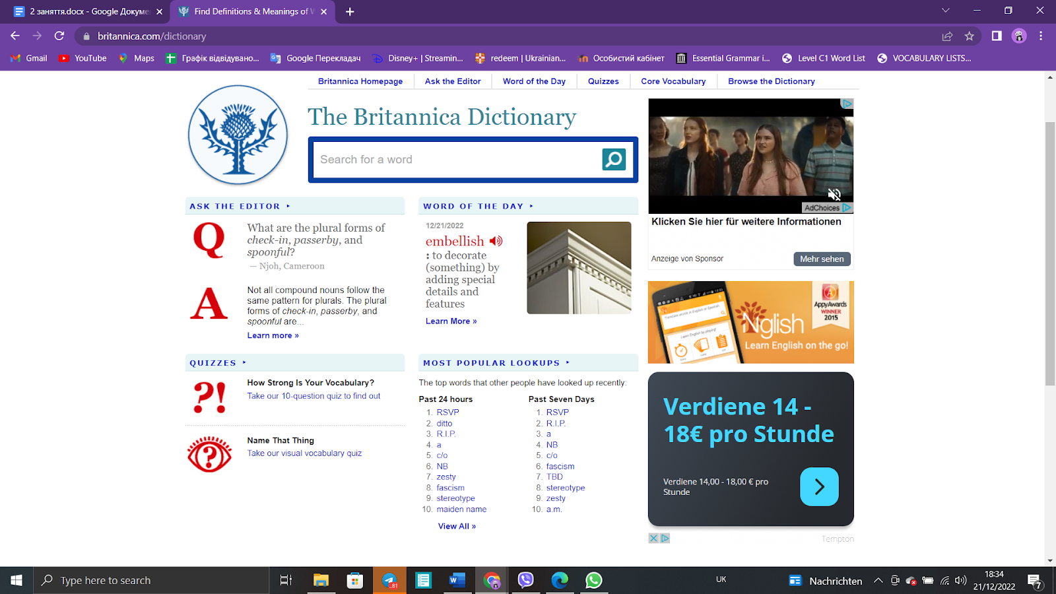Click the Nglish app banner
The image size is (1056, 594).
coord(751,322)
